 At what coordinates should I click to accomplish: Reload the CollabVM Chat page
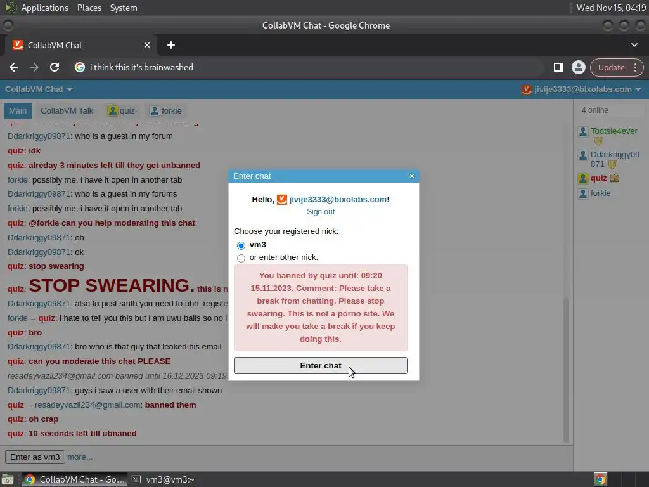point(55,67)
